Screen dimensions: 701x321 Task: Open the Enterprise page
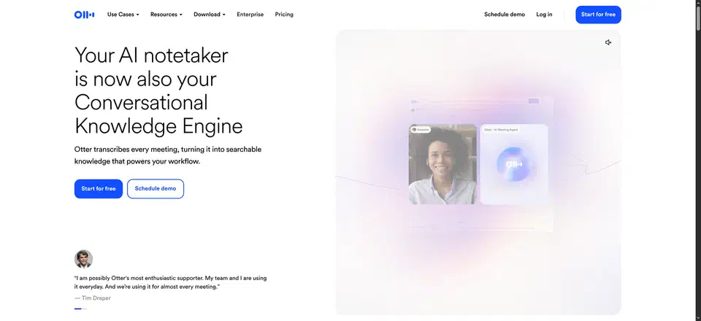pyautogui.click(x=250, y=15)
